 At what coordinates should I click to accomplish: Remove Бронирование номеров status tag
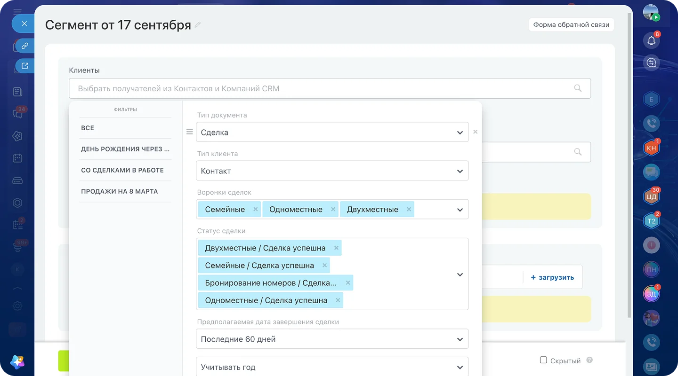pyautogui.click(x=348, y=283)
